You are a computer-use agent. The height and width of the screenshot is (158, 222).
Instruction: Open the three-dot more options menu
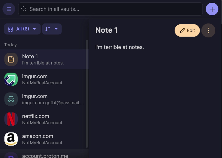[x=208, y=30]
